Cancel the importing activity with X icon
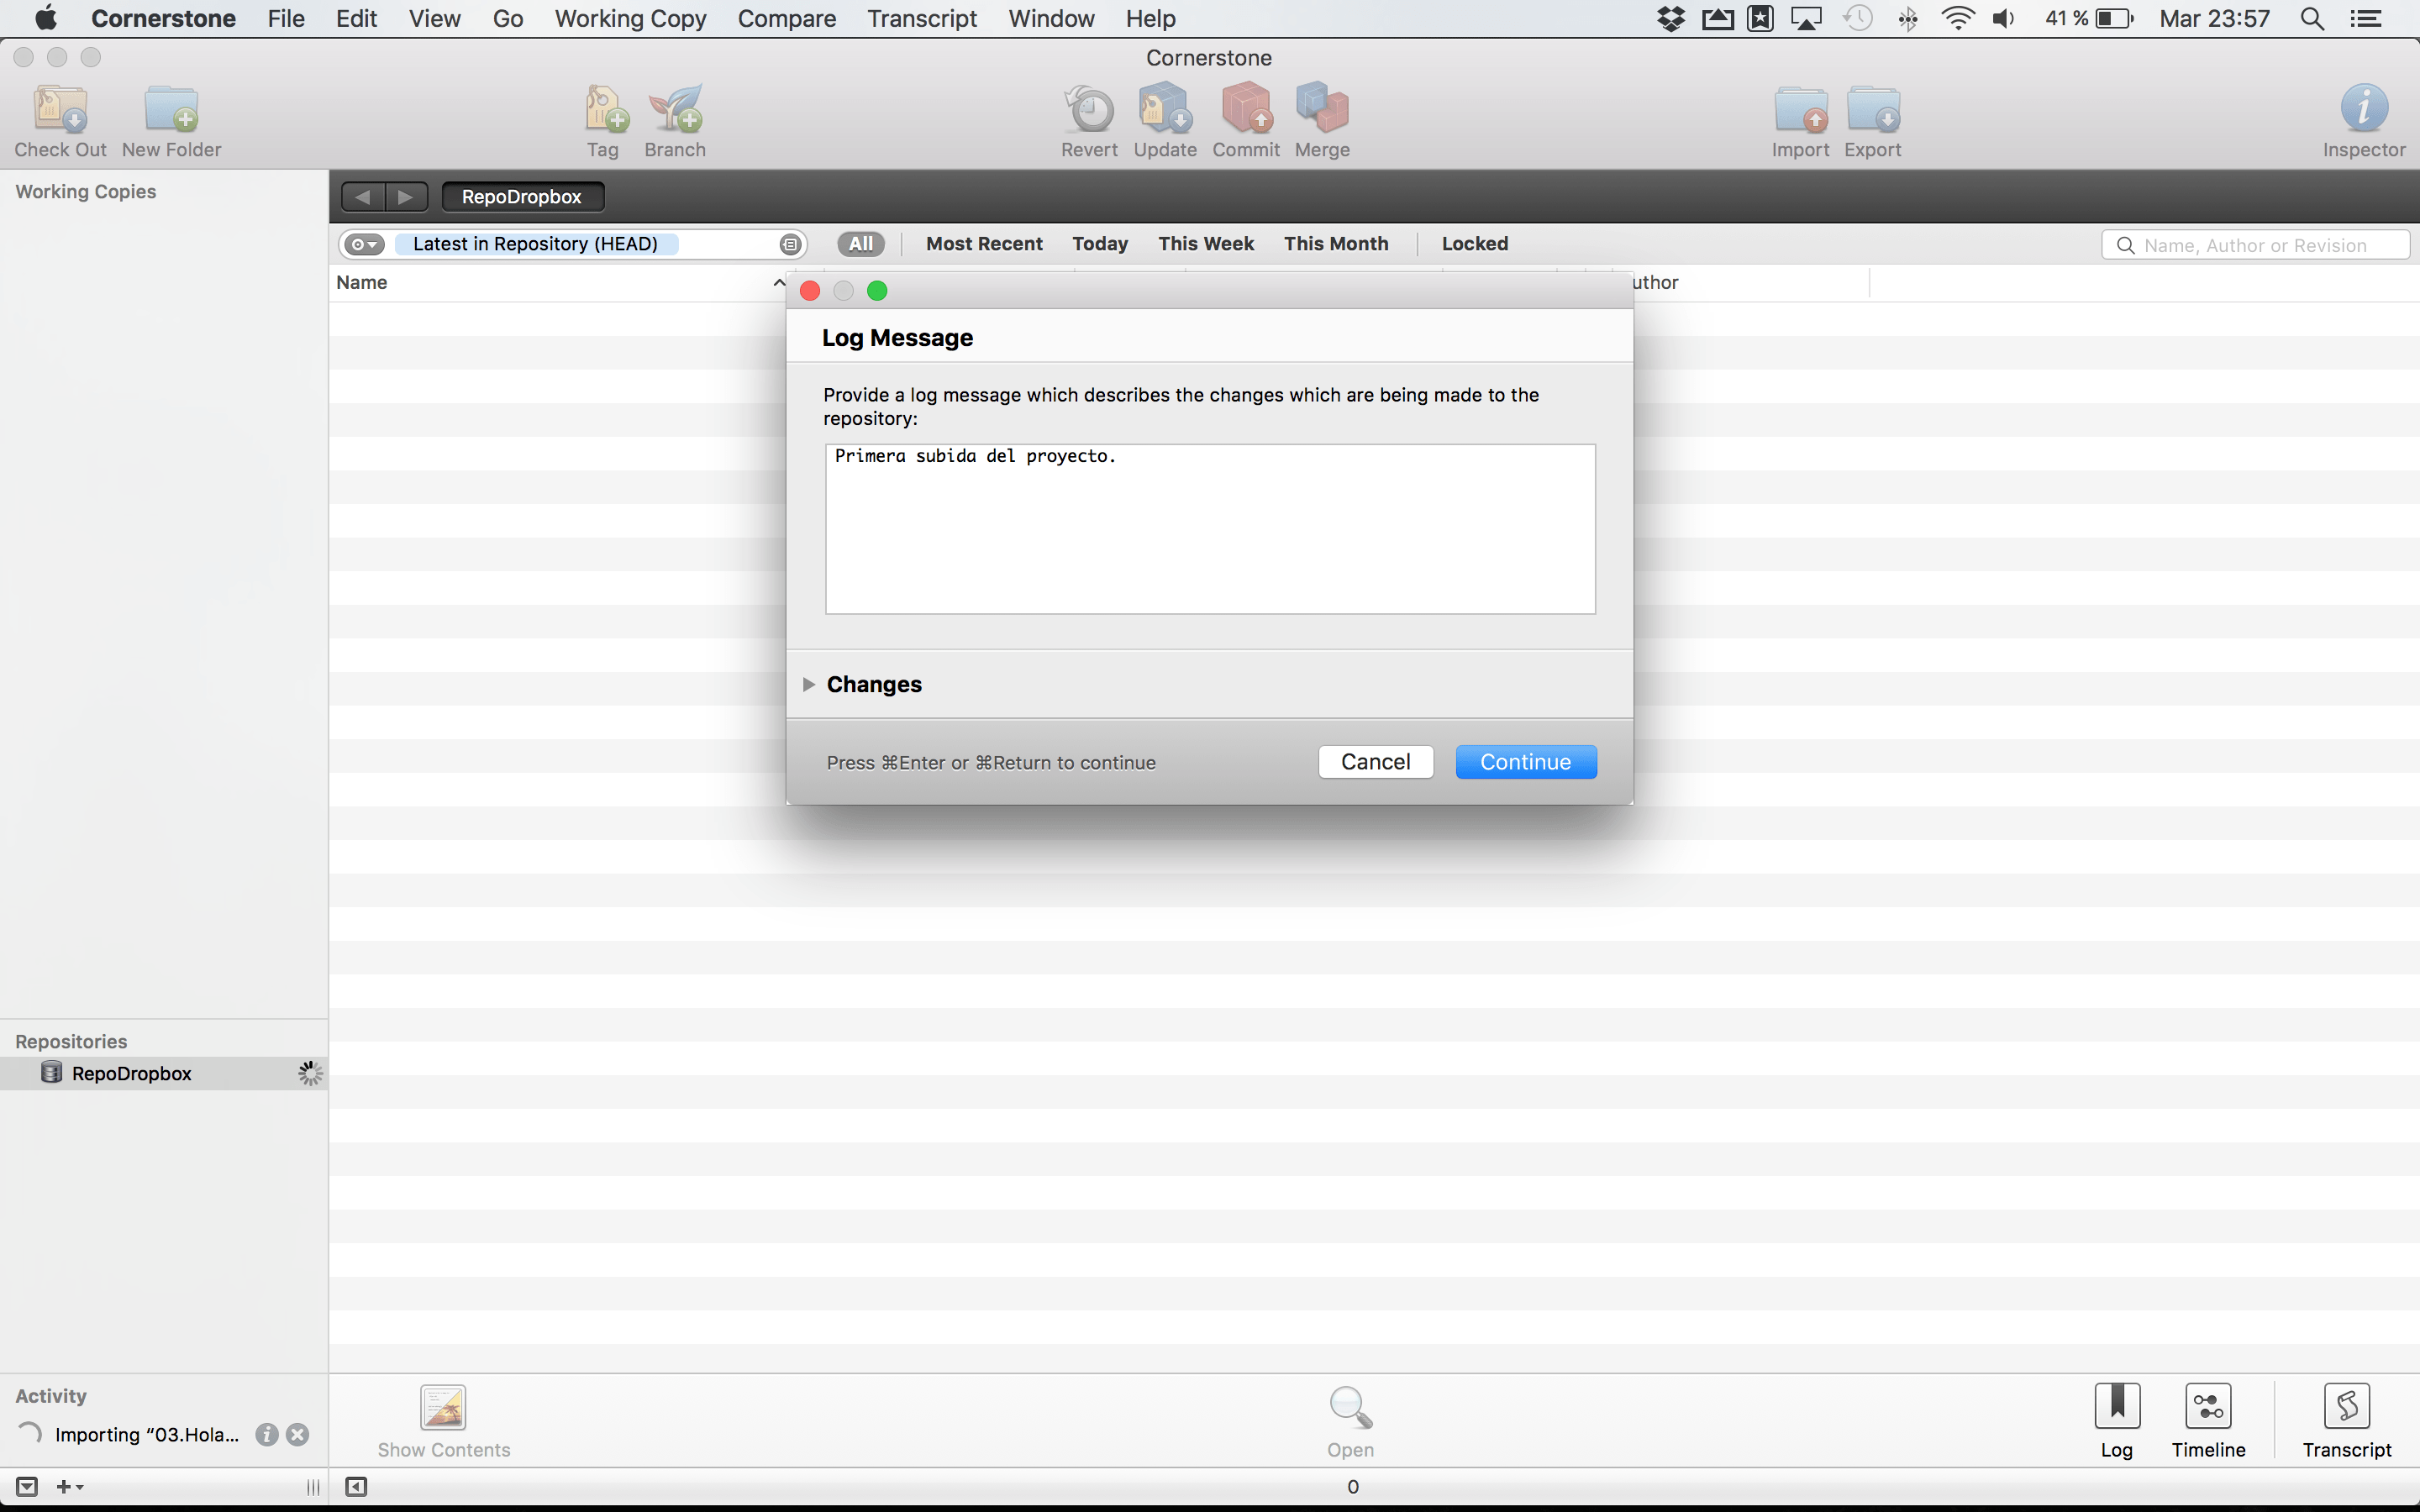The width and height of the screenshot is (2420, 1512). click(x=298, y=1434)
